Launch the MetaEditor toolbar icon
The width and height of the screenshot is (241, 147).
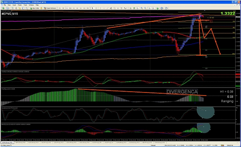point(41,8)
